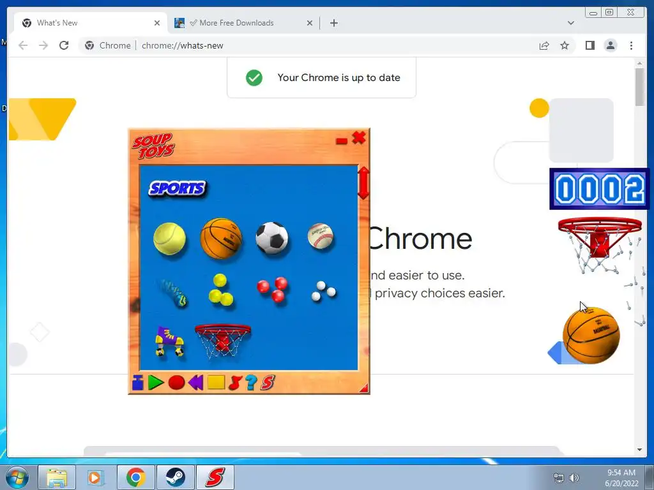Click the Chrome page scrollbar thumb
Screen dimensions: 654x490
coord(639,87)
